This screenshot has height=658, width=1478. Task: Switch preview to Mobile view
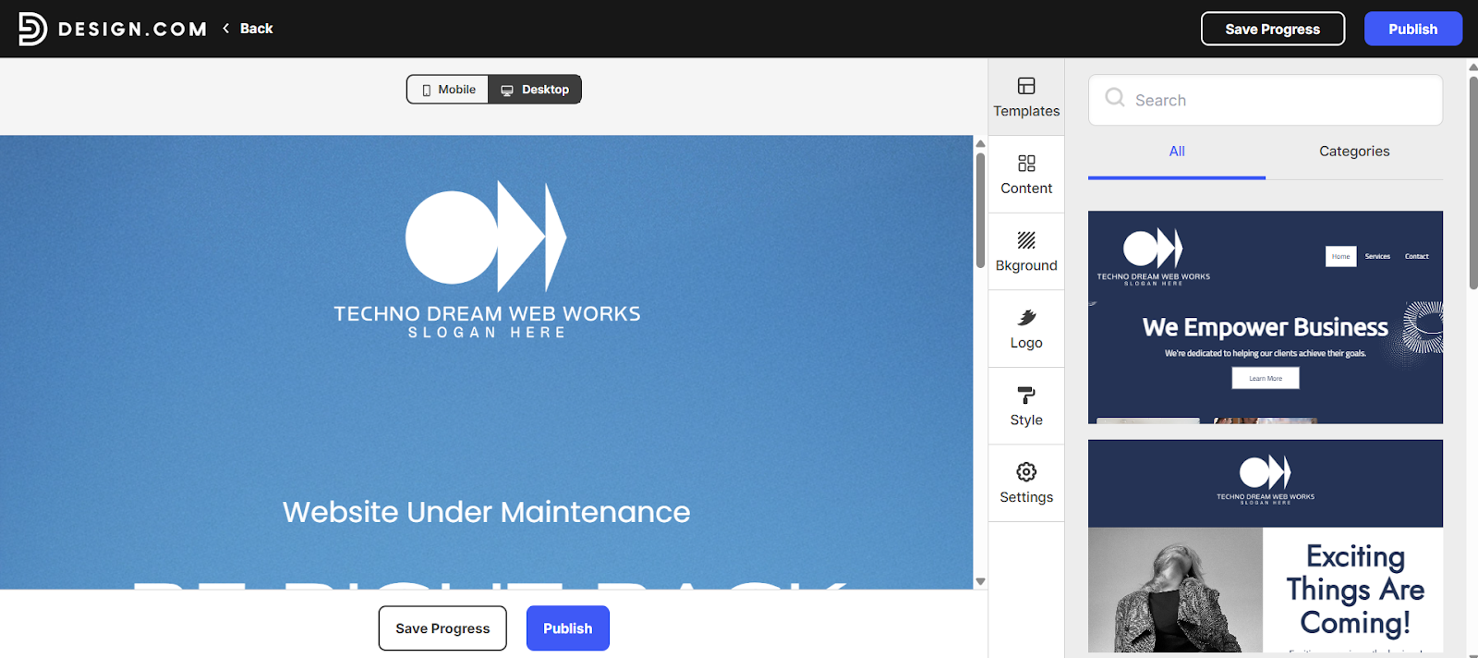(x=448, y=90)
